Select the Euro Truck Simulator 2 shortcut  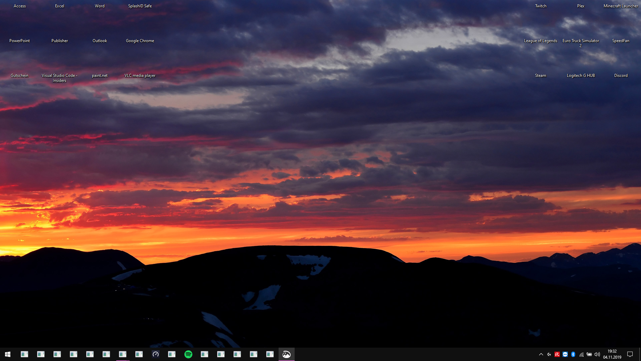pos(581,43)
